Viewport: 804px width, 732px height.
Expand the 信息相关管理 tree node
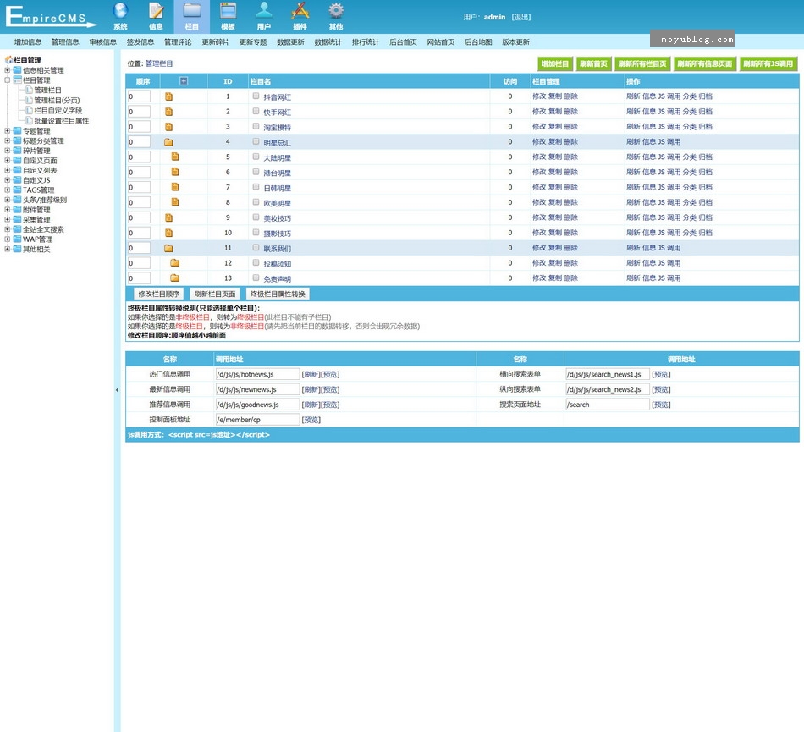7,70
